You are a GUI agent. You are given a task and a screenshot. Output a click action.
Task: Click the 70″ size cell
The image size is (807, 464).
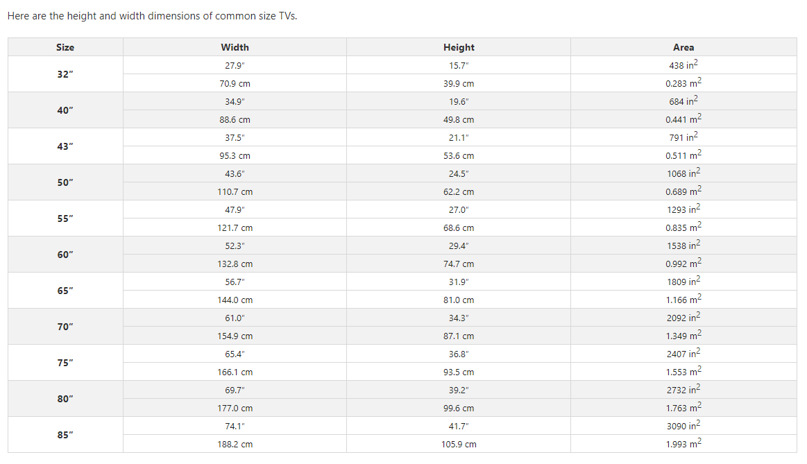point(65,327)
